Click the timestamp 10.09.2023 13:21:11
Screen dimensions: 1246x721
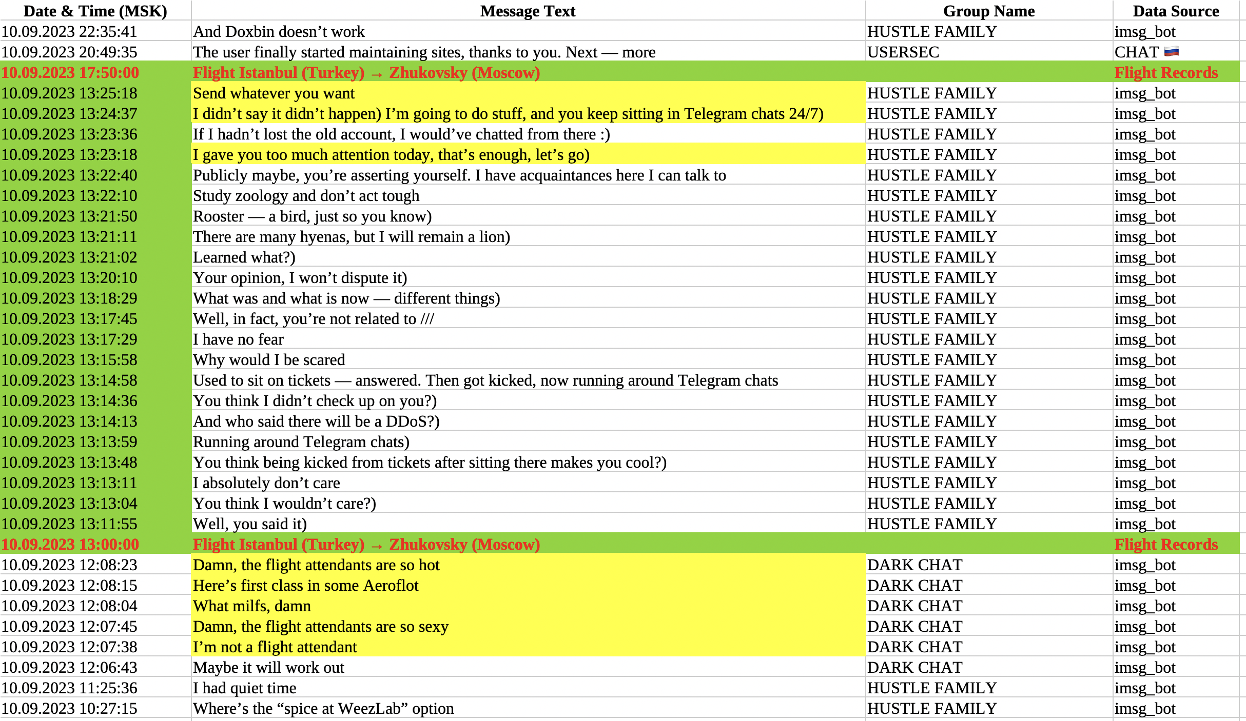[x=69, y=236]
